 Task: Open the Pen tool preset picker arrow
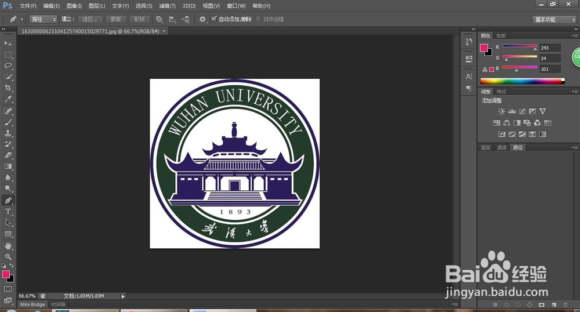pos(22,19)
